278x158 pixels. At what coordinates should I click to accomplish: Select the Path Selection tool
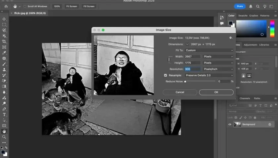[x=4, y=120]
